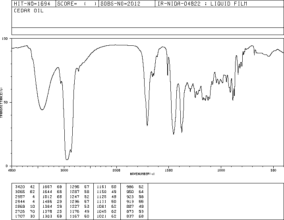284x220 pixels.
Task: Select peak table entry 1512
Action: point(52,197)
